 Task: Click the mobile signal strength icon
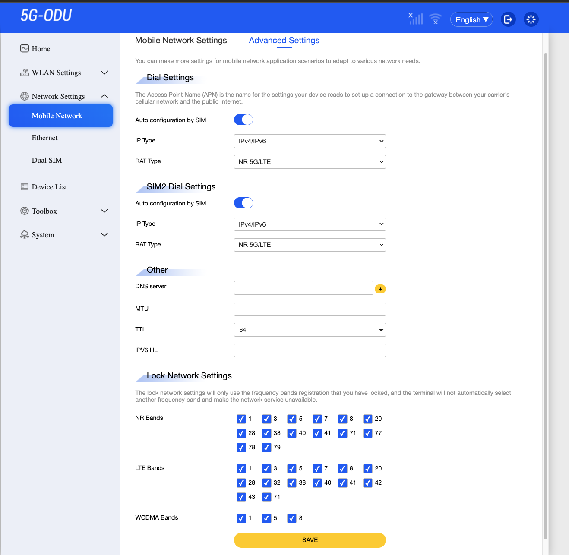coord(416,19)
